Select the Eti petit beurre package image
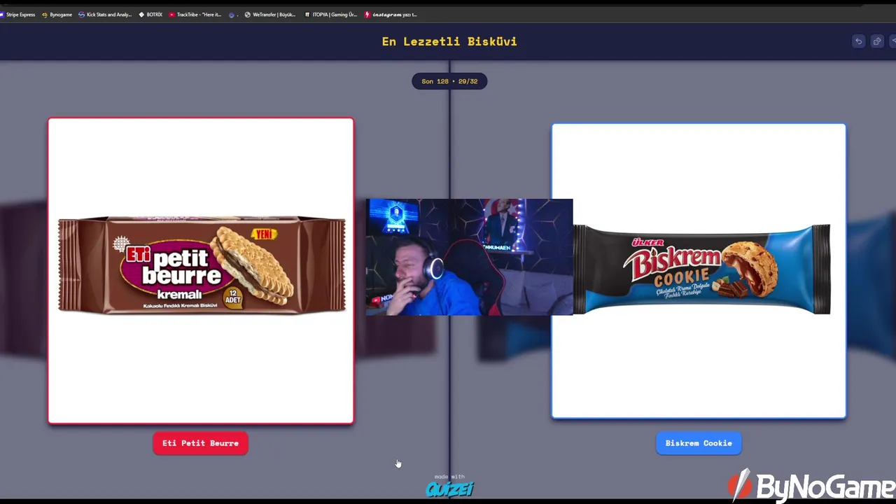Image resolution: width=896 pixels, height=504 pixels. 201,271
